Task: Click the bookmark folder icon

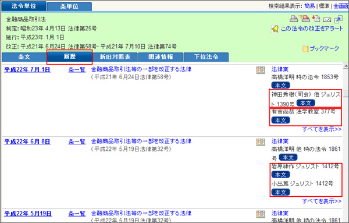Action: coord(305,48)
